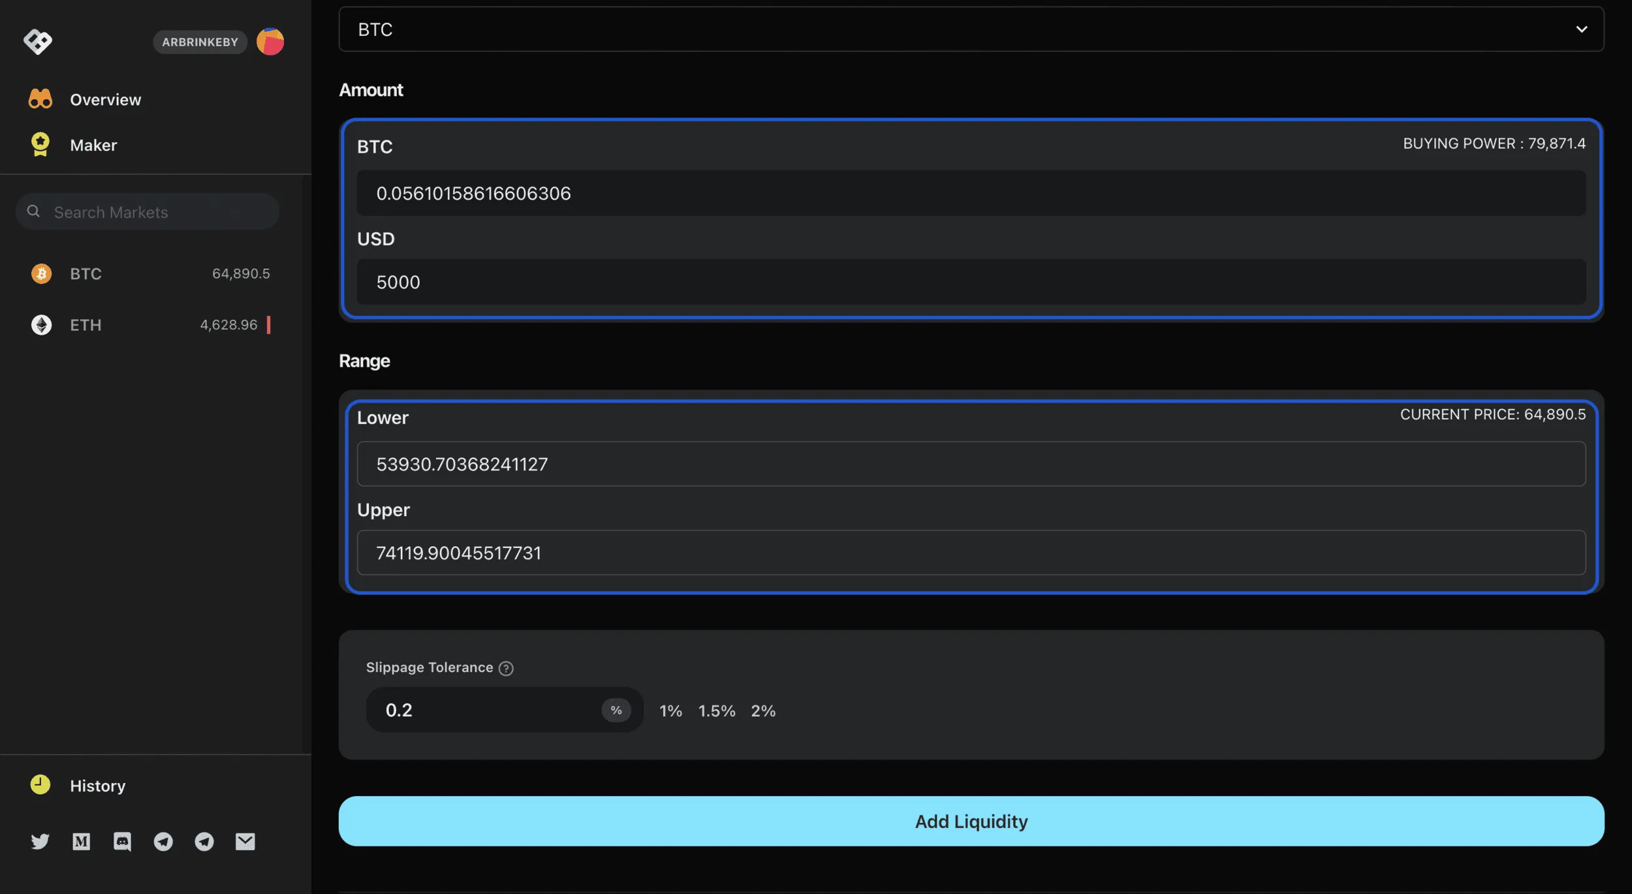Viewport: 1632px width, 894px height.
Task: Open the account avatar menu
Action: (270, 42)
